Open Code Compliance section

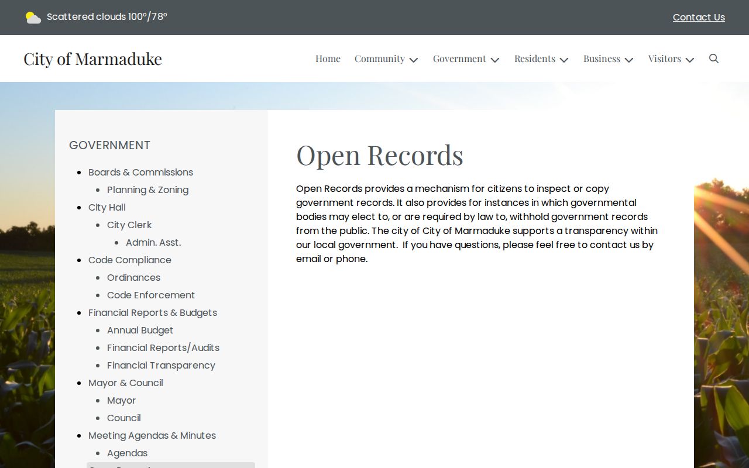click(x=130, y=260)
